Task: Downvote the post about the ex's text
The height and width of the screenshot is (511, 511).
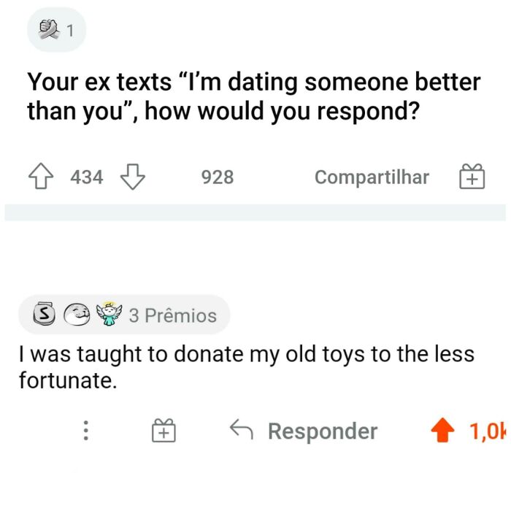Action: pyautogui.click(x=131, y=177)
